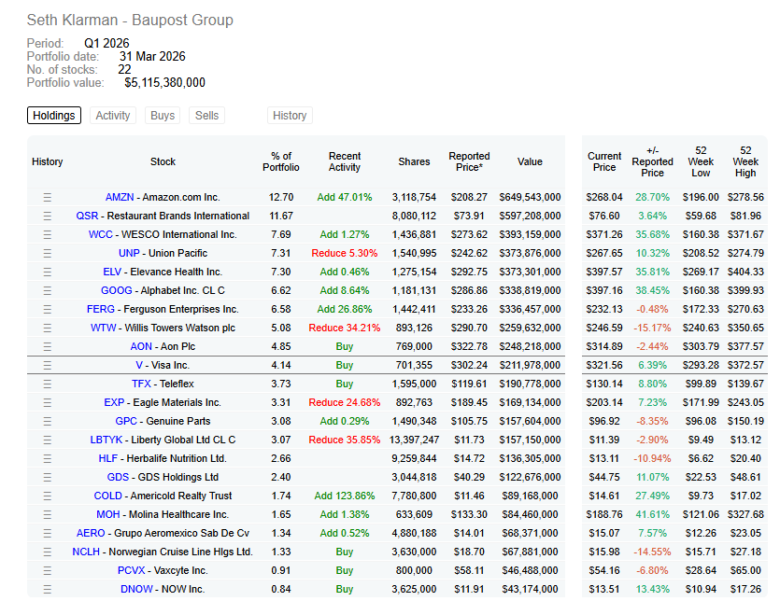Open history icon for AERO row
780x601 pixels.
(x=48, y=533)
